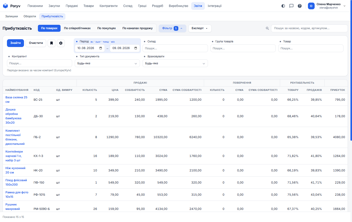352x222 pixels.
Task: Open calendar picker for start date 10.08.2026
Action: click(100, 48)
